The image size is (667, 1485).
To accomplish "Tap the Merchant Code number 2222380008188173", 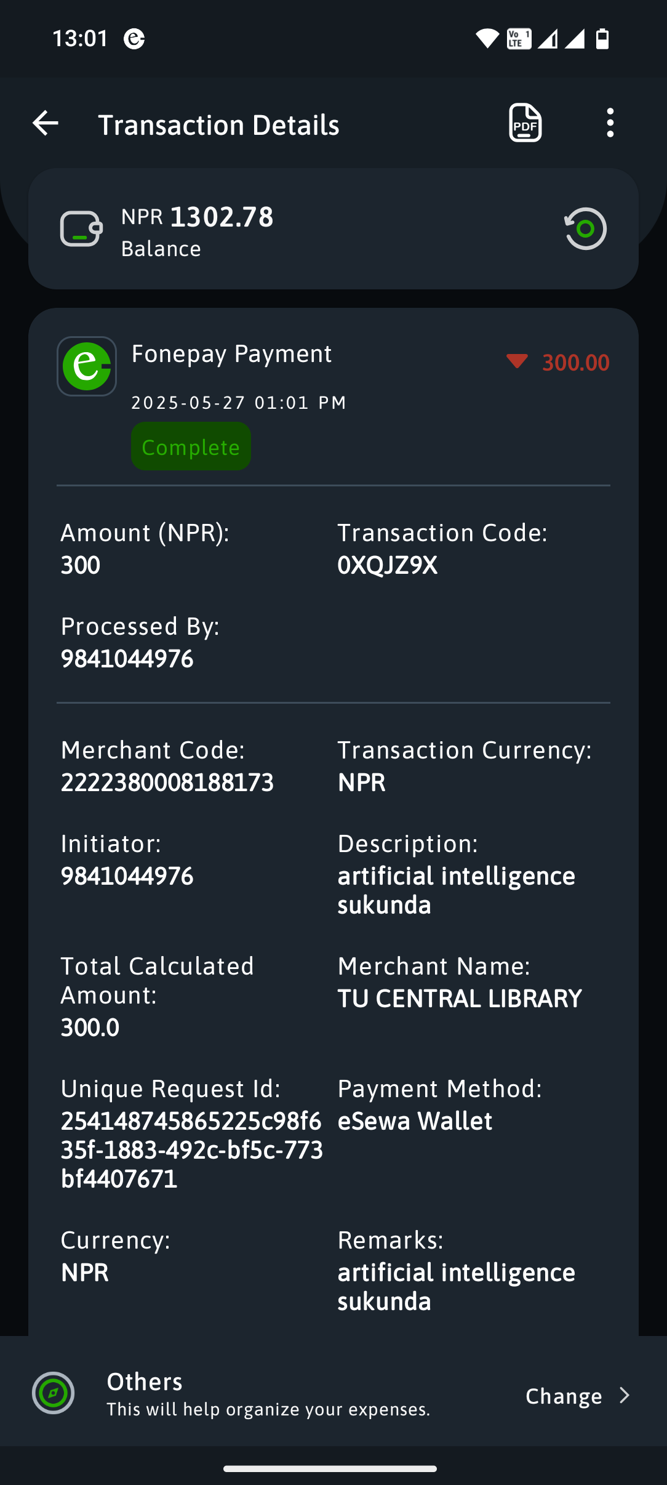I will coord(167,783).
